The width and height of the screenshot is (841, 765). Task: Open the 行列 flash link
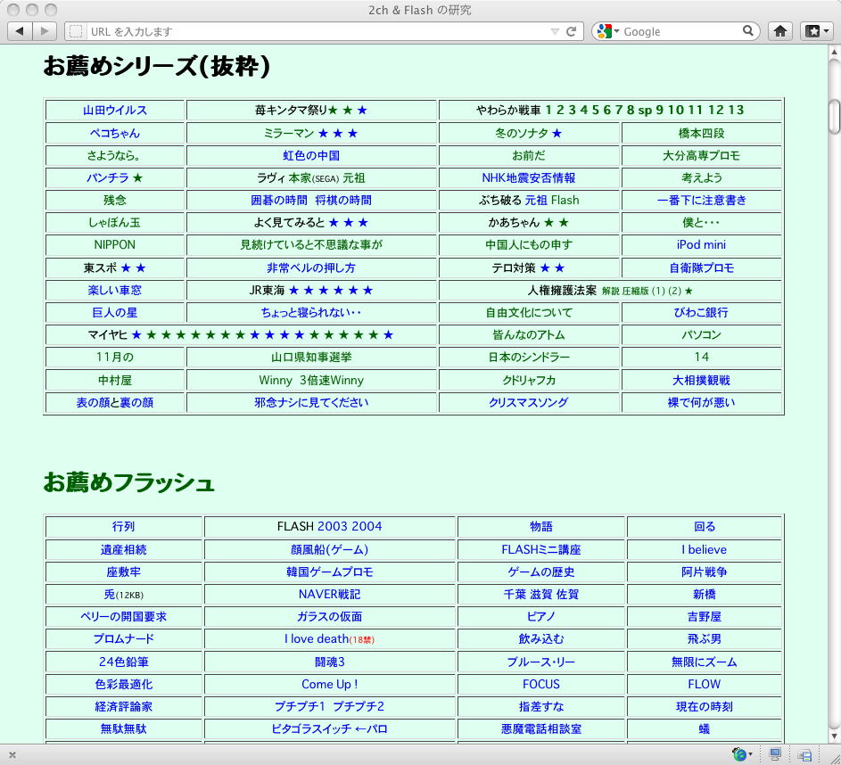point(123,527)
